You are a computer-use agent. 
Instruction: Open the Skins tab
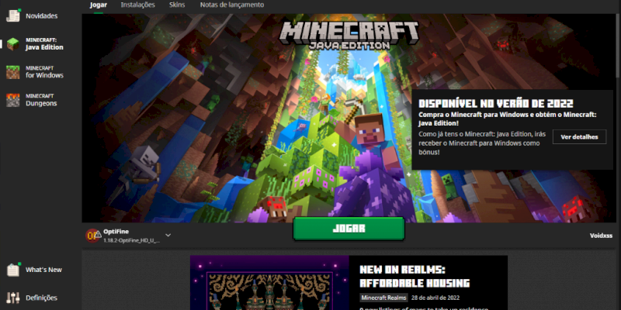[177, 5]
